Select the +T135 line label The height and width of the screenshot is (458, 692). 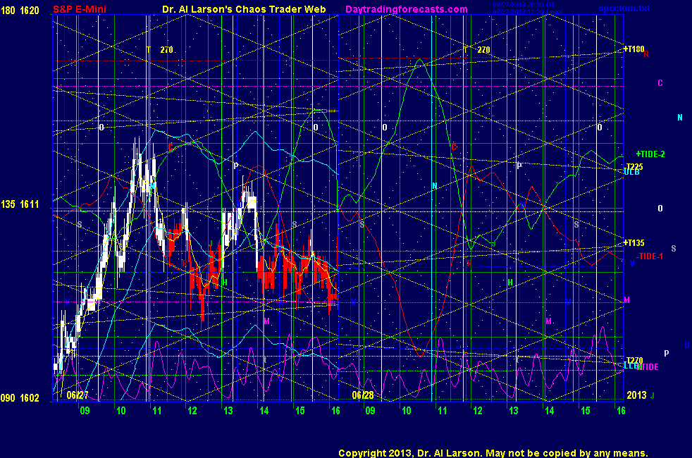coord(634,243)
